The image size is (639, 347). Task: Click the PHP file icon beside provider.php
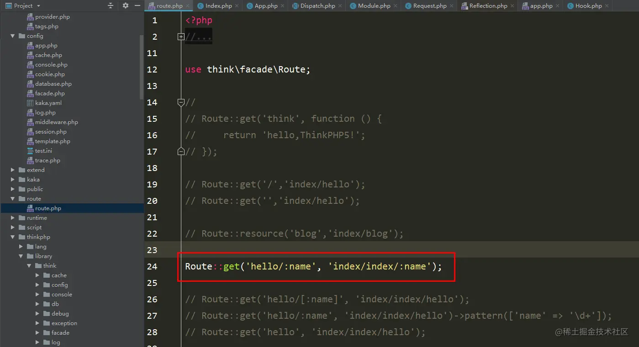tap(30, 17)
